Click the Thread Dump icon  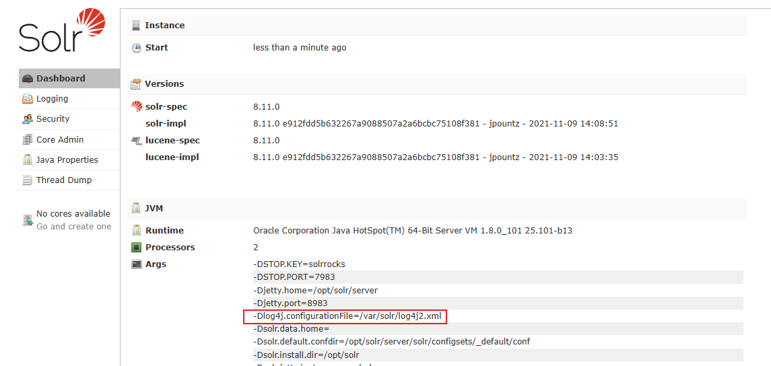tap(28, 180)
